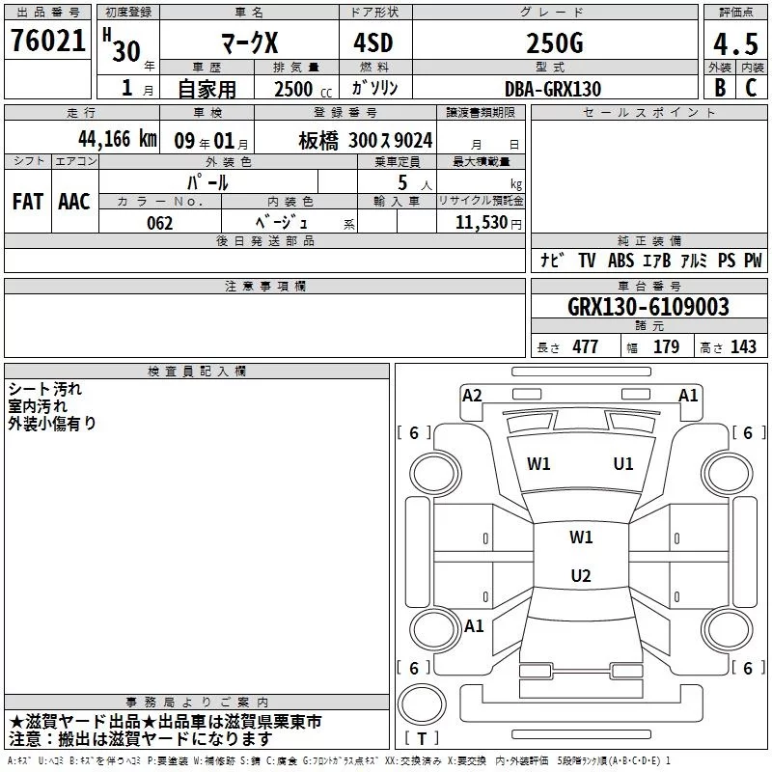Click recycle deposit 11,530円
Image resolution: width=772 pixels, height=772 pixels.
488,223
